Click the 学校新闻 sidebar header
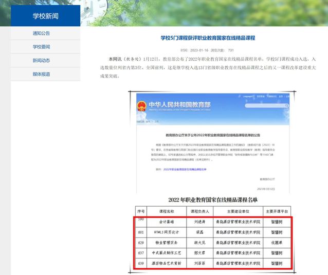Screen dimensions: 328x275 pyautogui.click(x=45, y=16)
